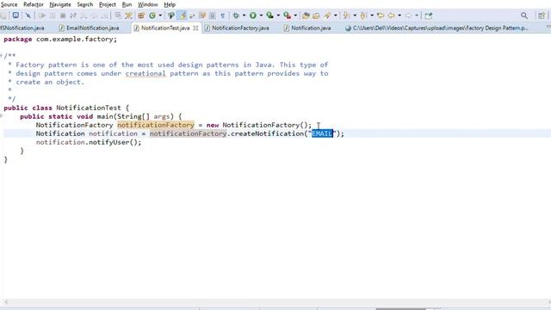The image size is (551, 310).
Task: Expand the Back history dropdown arrow
Action: [399, 15]
